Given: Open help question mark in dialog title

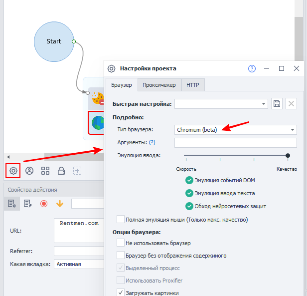Looking at the screenshot, I should [x=252, y=69].
